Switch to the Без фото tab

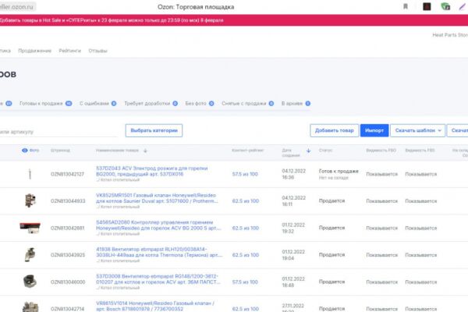point(200,103)
